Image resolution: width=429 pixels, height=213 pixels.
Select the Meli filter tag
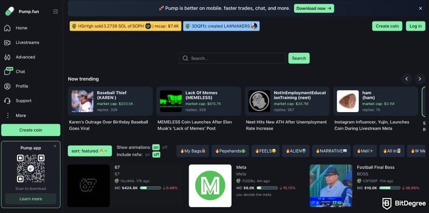click(365, 151)
